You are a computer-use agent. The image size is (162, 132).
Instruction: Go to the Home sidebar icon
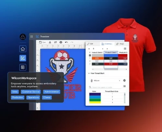(23, 49)
